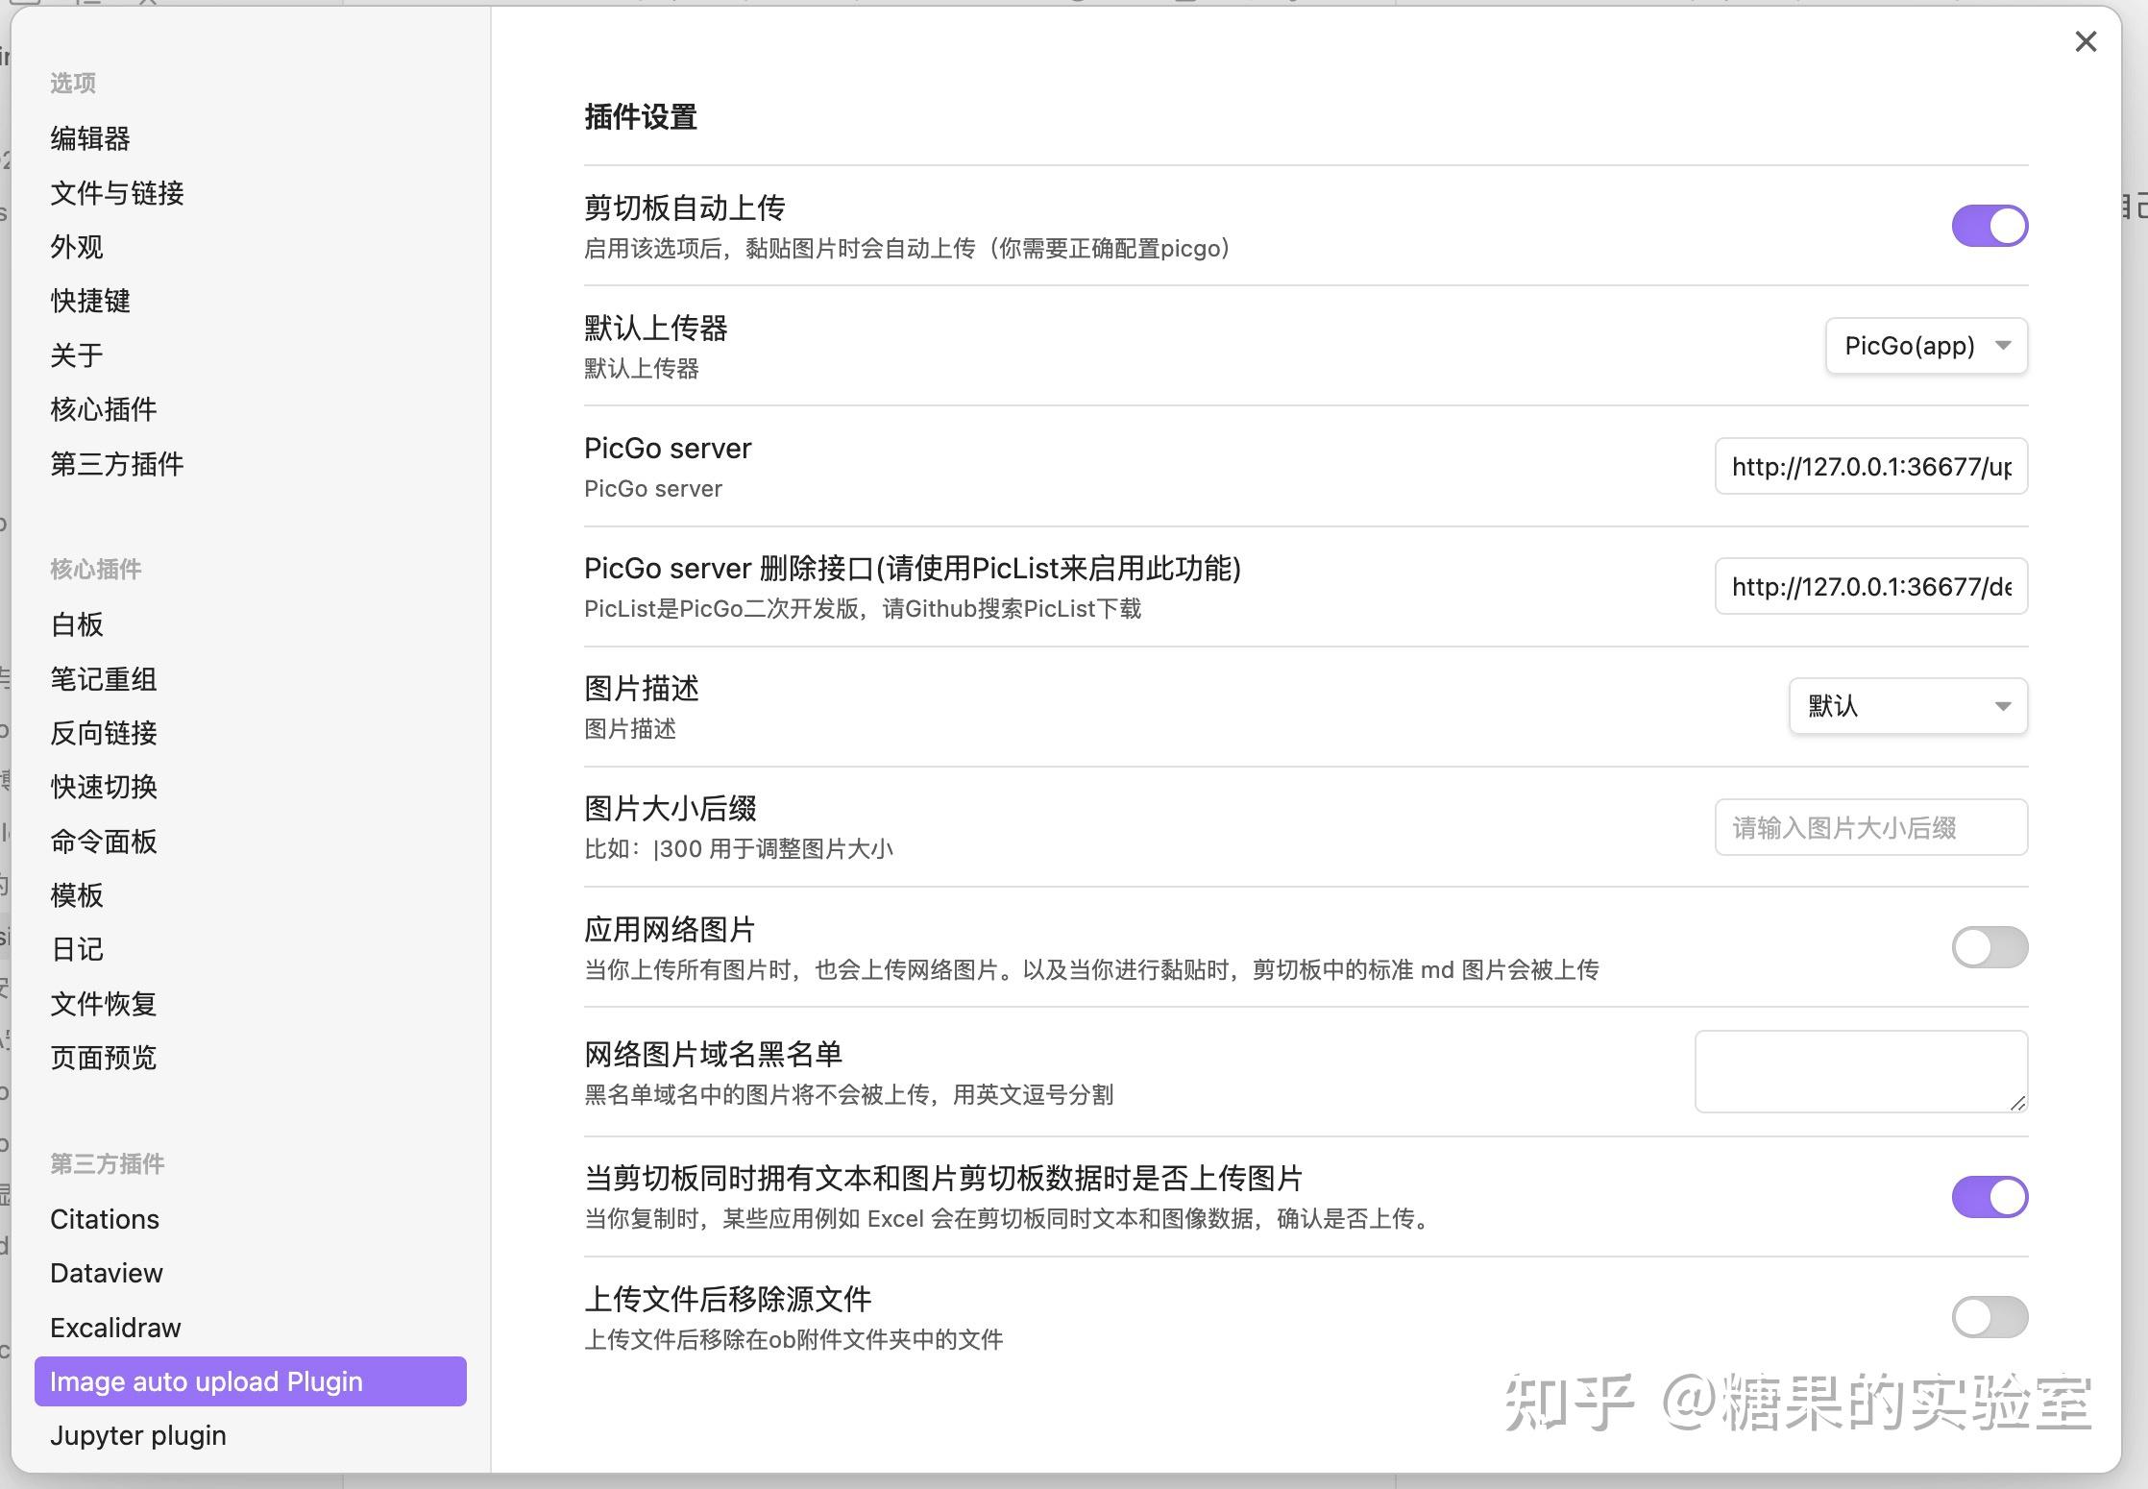Click the PicGo server URL field

click(1869, 466)
